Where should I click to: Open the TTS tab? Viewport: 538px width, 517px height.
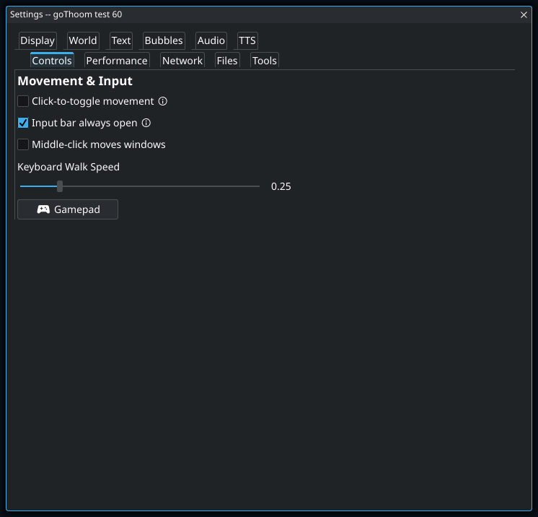coord(247,40)
